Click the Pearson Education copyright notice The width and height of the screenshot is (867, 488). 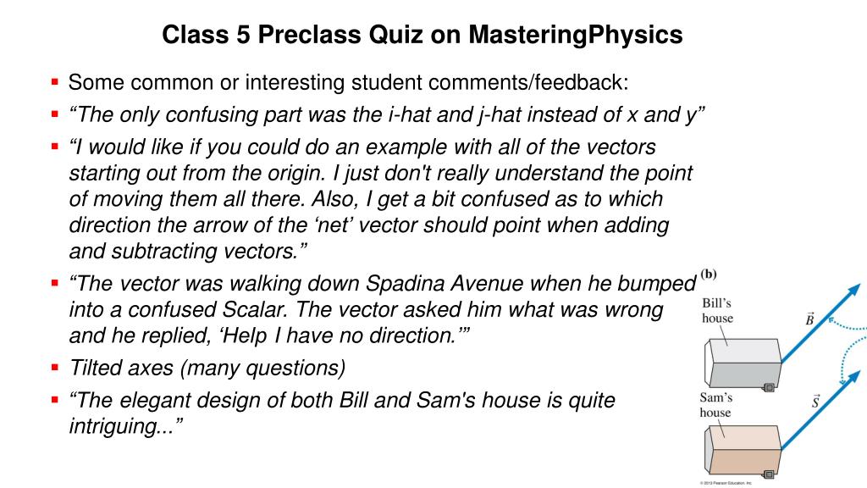pos(726,483)
